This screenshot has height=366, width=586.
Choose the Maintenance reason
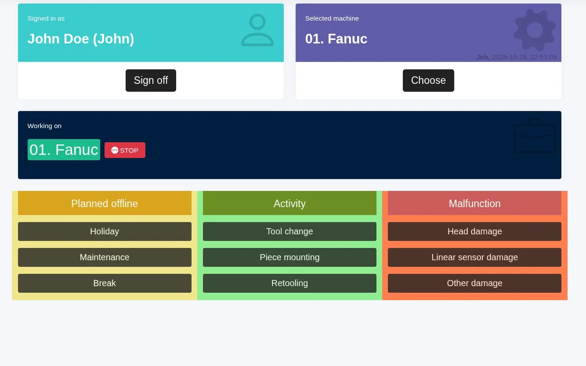(x=105, y=257)
